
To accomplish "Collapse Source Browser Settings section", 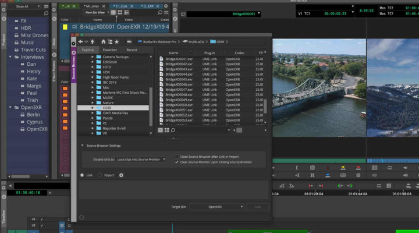I will [x=82, y=146].
